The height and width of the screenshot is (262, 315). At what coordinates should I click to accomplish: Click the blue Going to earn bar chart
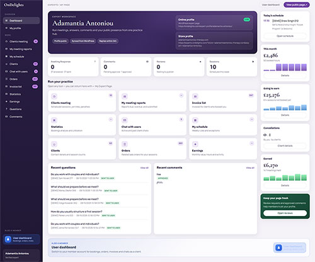(285, 107)
